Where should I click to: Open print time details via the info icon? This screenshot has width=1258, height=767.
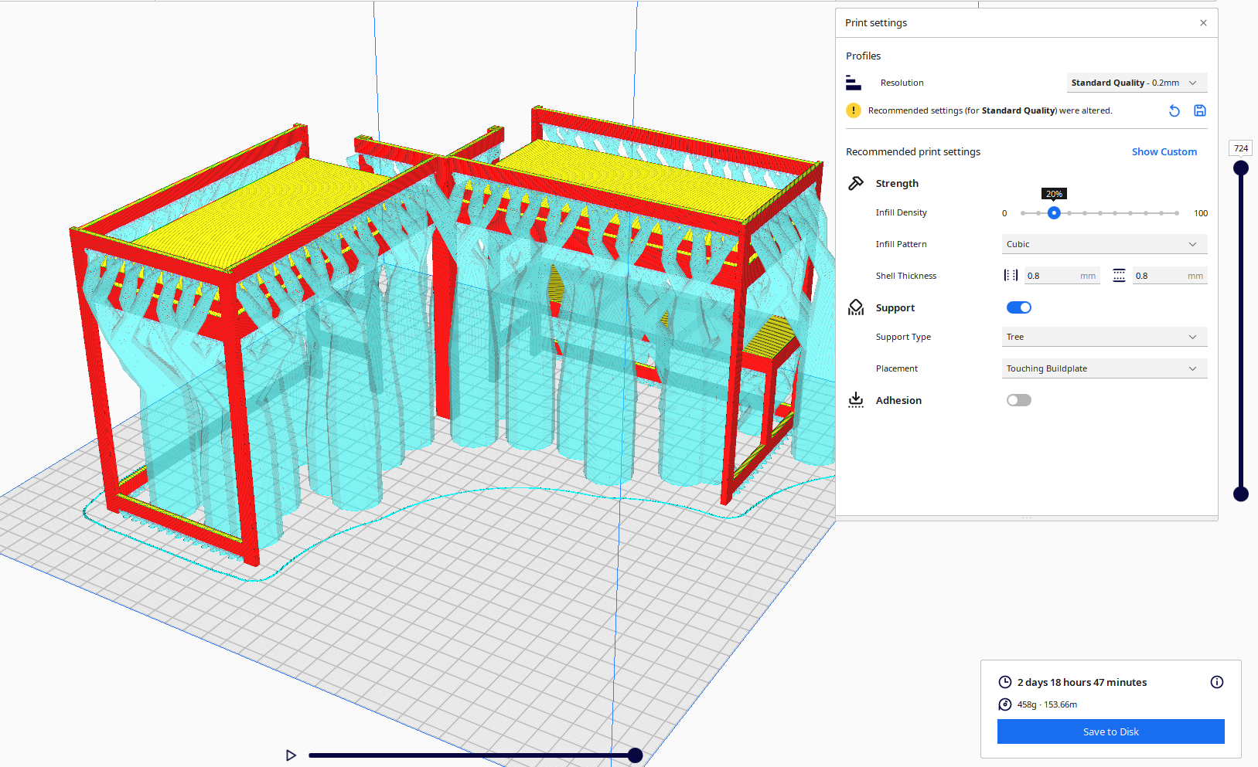(1216, 682)
